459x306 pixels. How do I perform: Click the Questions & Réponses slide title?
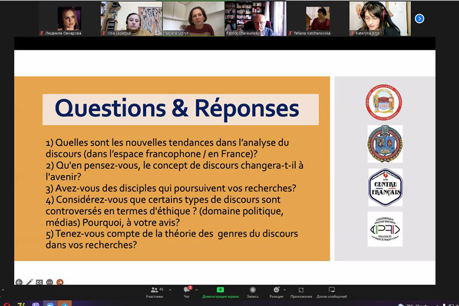177,109
